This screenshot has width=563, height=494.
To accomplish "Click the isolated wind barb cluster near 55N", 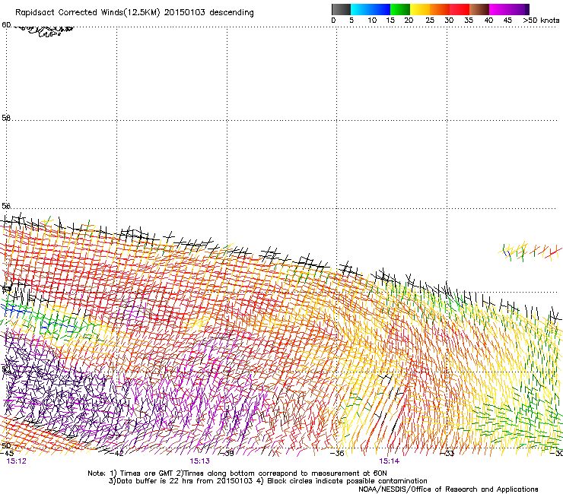I will pyautogui.click(x=530, y=252).
